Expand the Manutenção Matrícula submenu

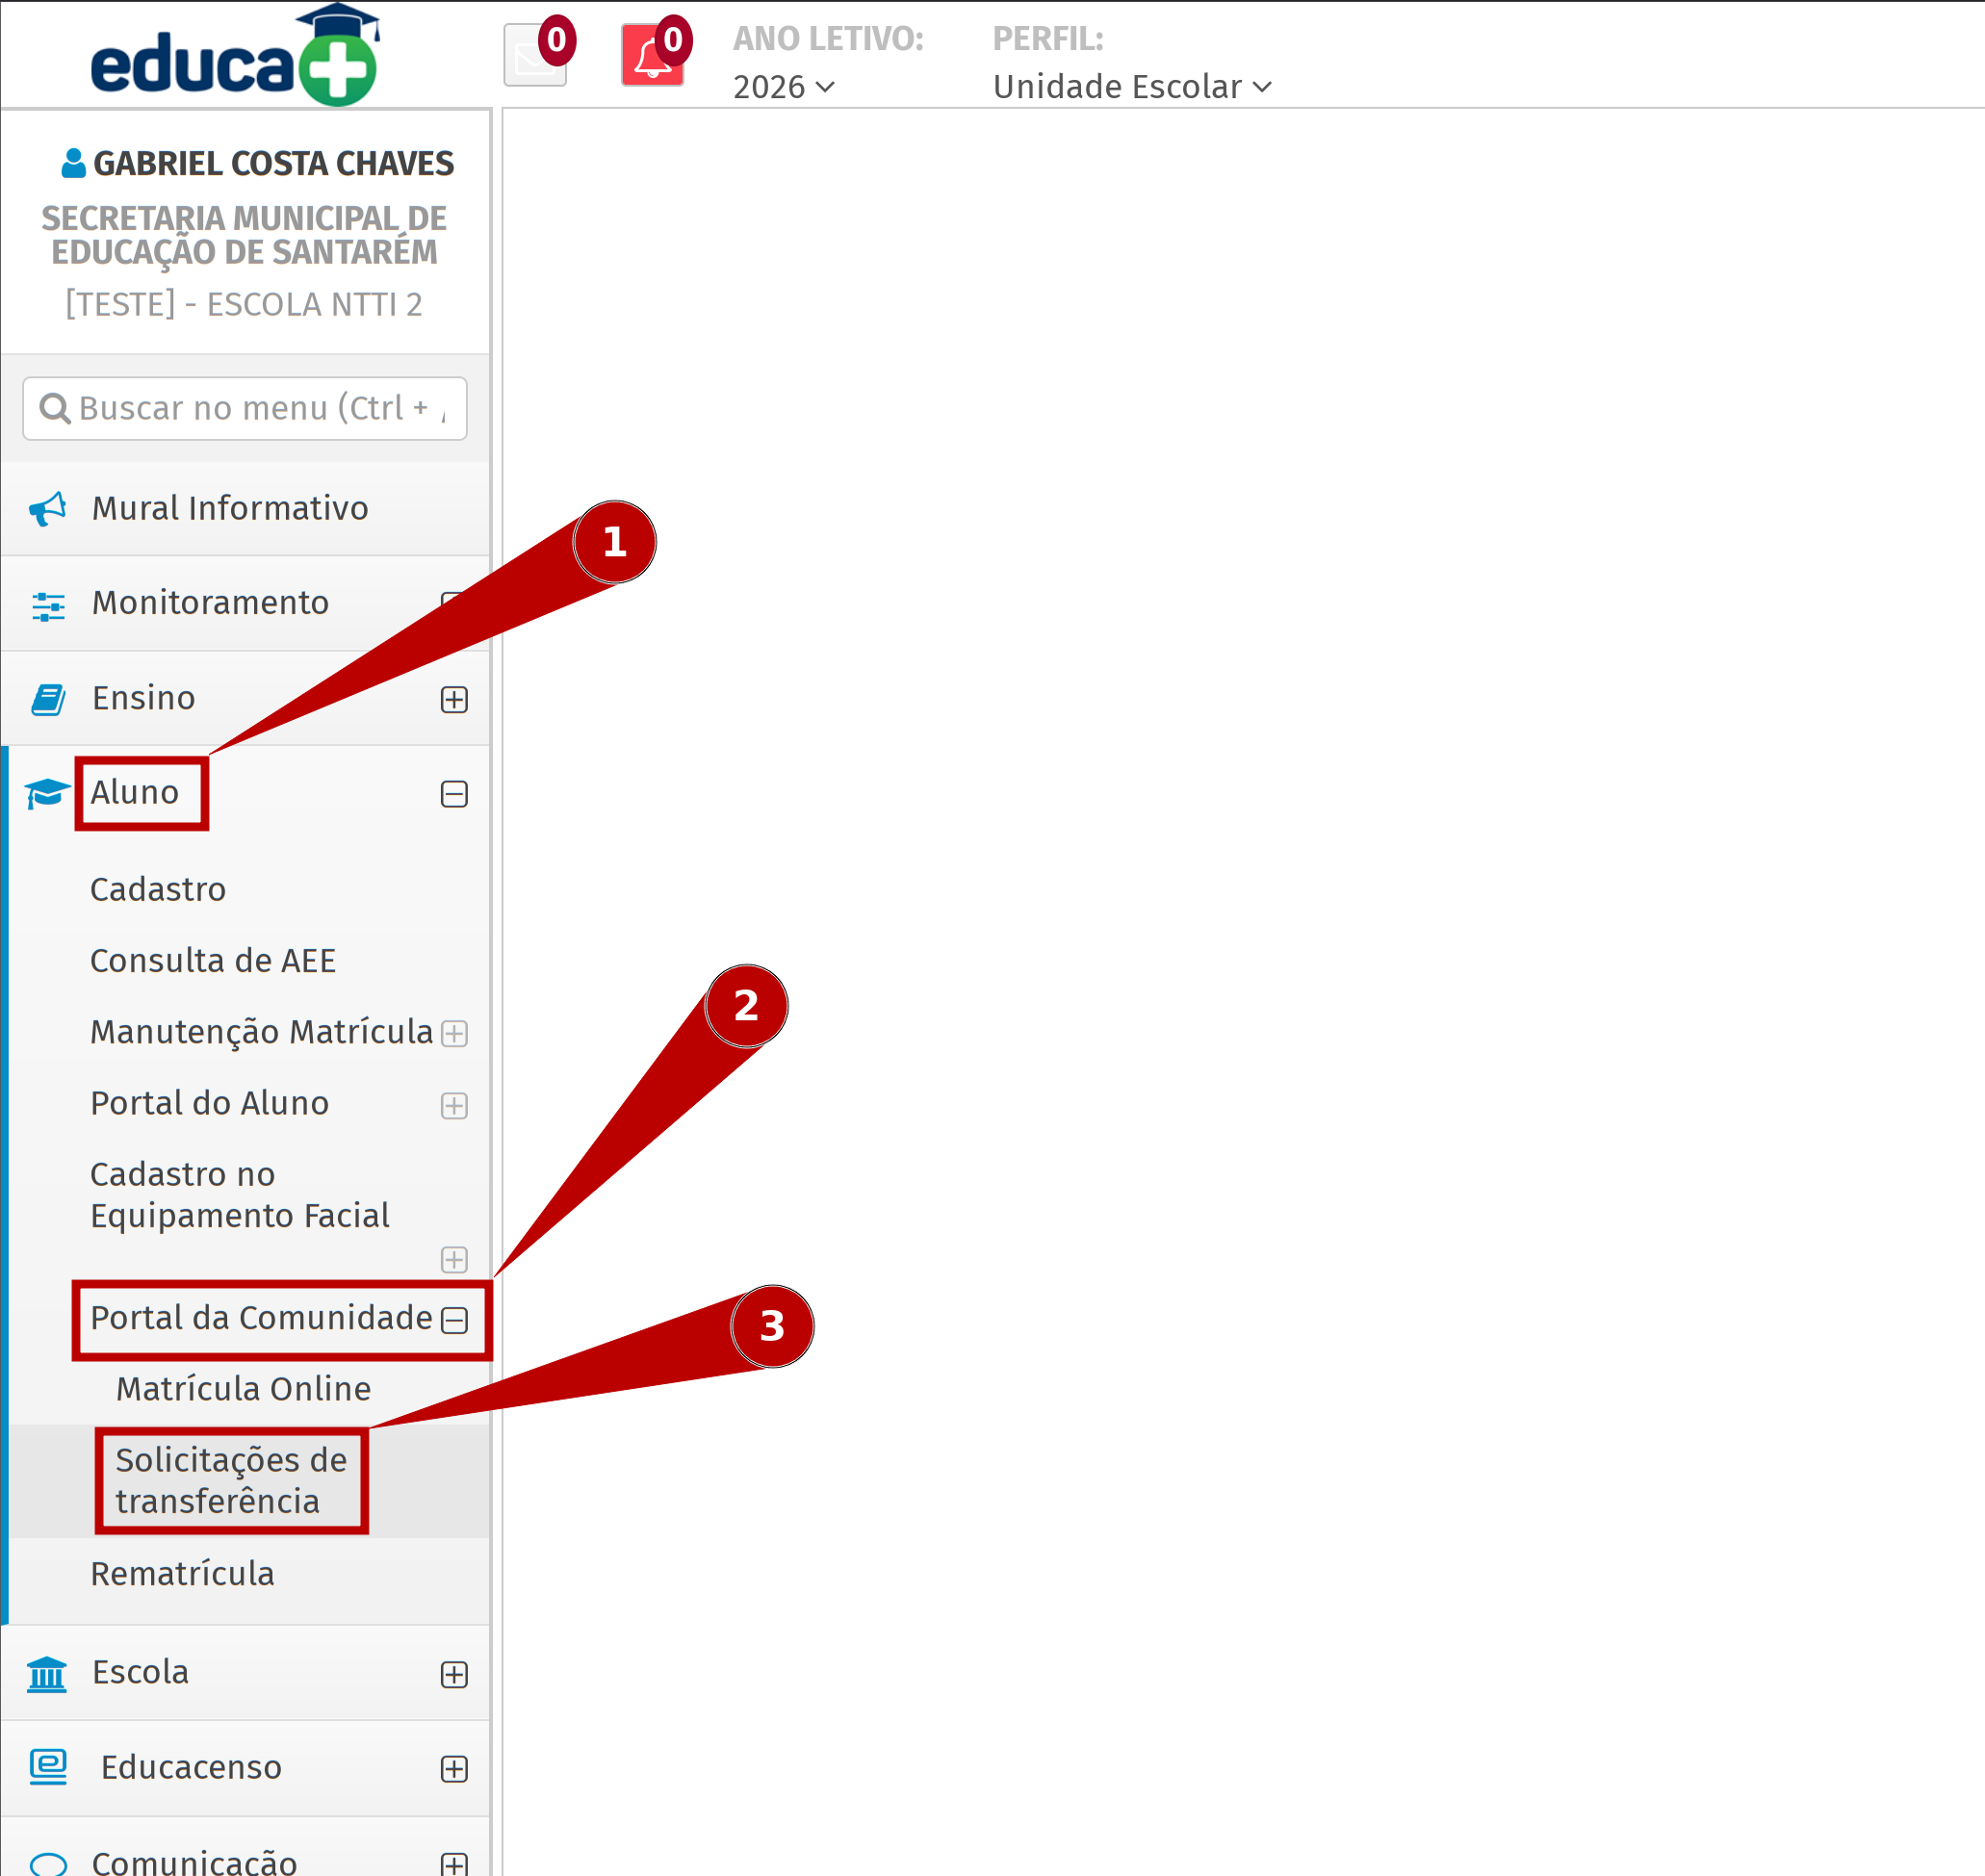(x=454, y=1033)
